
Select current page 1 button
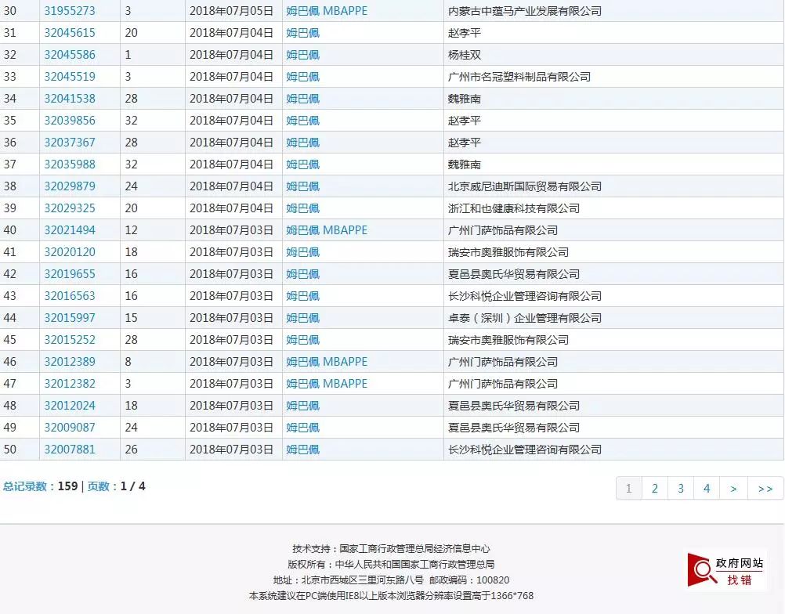(x=629, y=489)
